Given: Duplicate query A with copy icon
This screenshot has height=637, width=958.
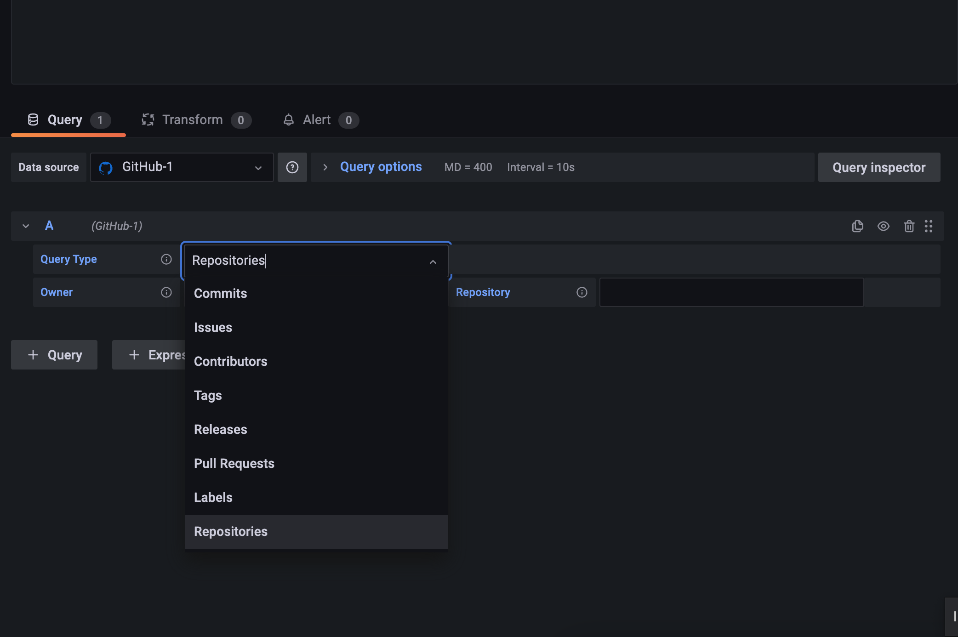Looking at the screenshot, I should [x=857, y=226].
